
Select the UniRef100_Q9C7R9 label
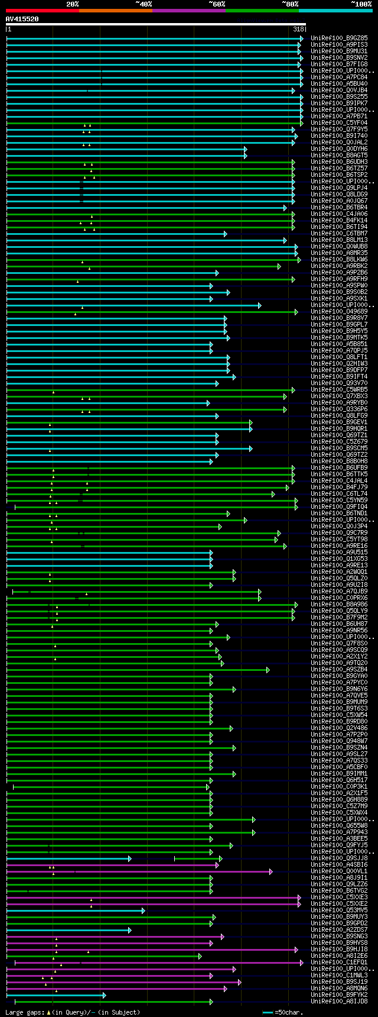click(x=339, y=532)
